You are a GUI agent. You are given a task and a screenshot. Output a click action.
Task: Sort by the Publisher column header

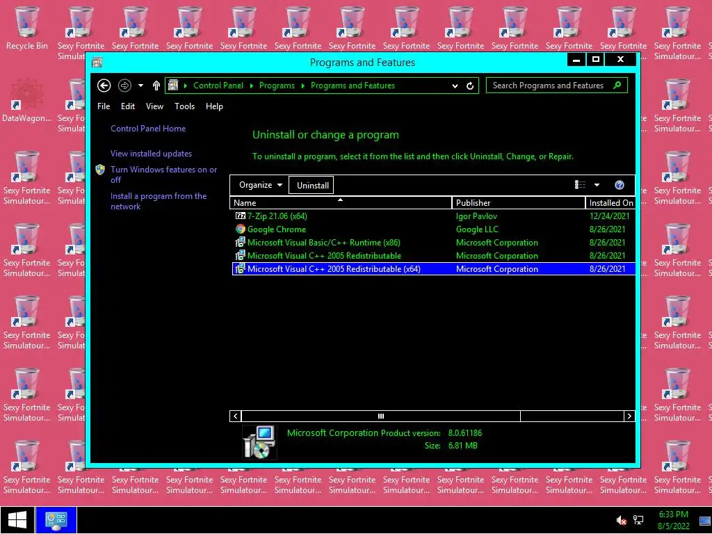pyautogui.click(x=519, y=203)
